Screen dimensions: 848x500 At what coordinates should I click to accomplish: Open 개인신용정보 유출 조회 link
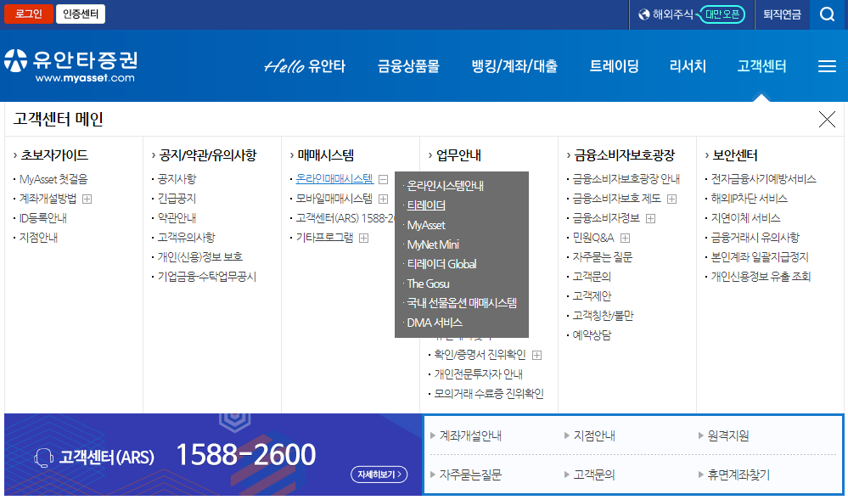pyautogui.click(x=761, y=277)
